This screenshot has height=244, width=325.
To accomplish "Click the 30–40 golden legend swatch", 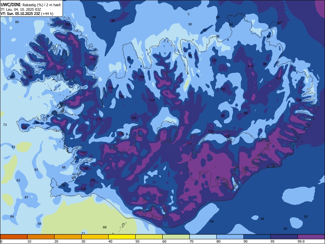I will coord(95,237).
